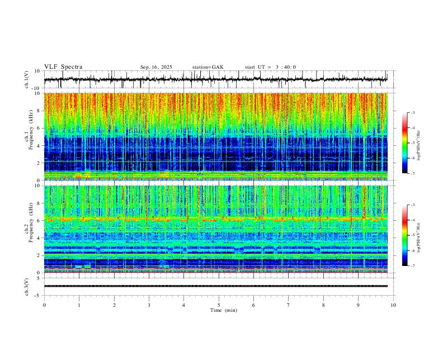The width and height of the screenshot is (443, 342).
Task: Click the 'VLF Spectra' title text
Action: (63, 67)
